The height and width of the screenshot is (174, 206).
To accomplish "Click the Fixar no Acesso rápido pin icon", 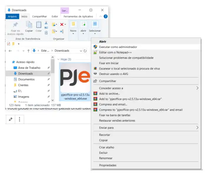I will pos(15,25).
